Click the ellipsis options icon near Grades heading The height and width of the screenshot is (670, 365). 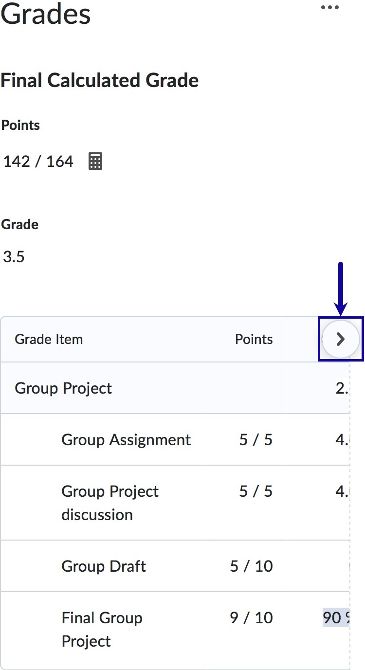[330, 7]
